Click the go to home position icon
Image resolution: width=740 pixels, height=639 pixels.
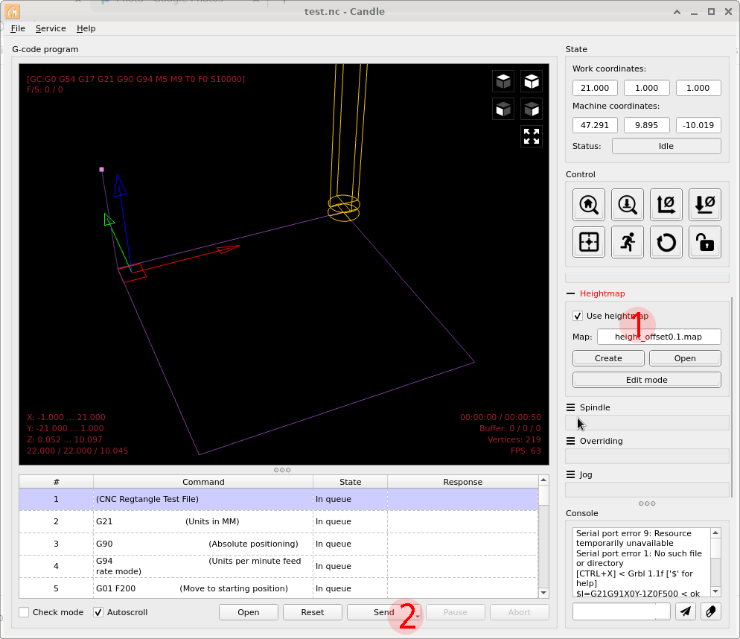pyautogui.click(x=589, y=205)
